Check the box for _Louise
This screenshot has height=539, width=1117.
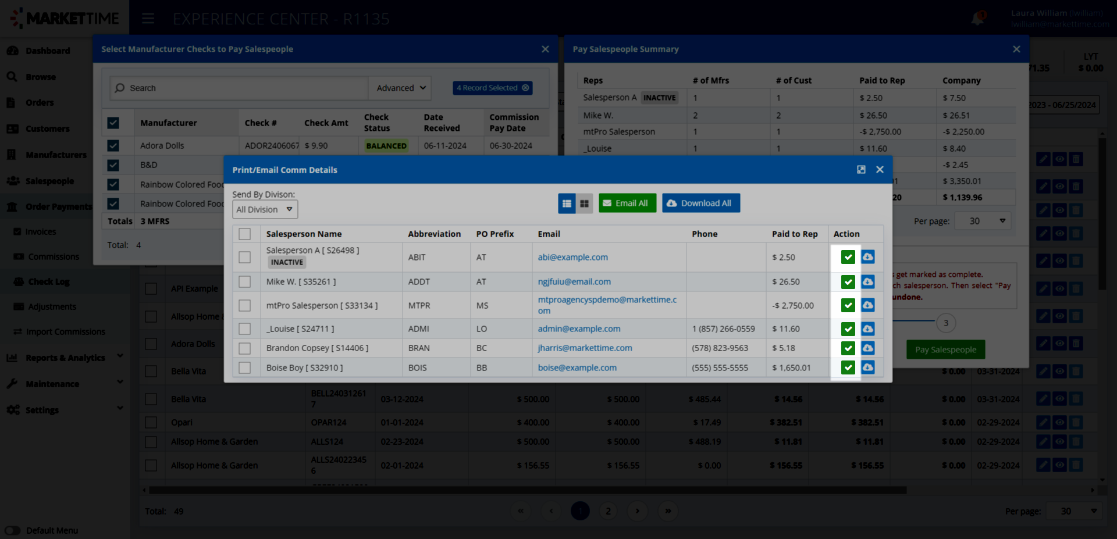[245, 329]
